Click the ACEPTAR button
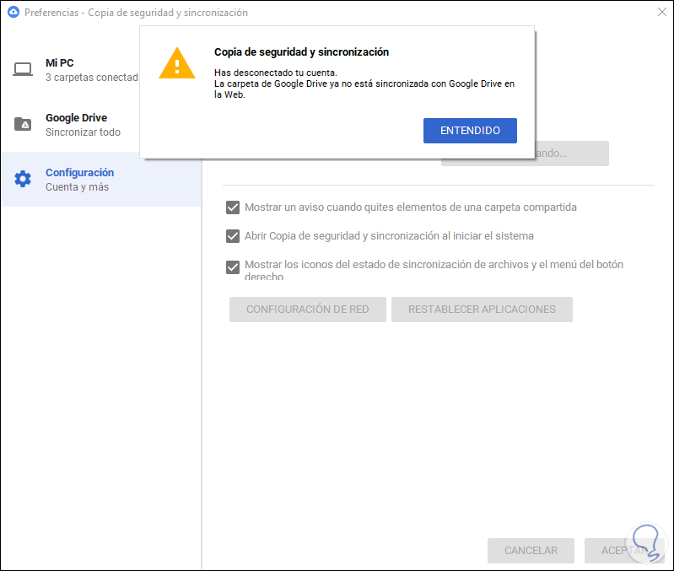Viewport: 674px width, 571px height. click(x=624, y=551)
